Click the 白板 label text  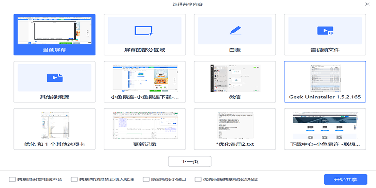[235, 50]
